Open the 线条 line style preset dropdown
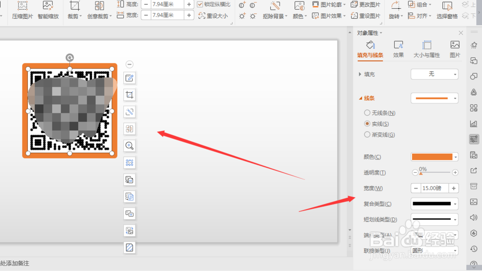The width and height of the screenshot is (482, 271). tap(434, 98)
